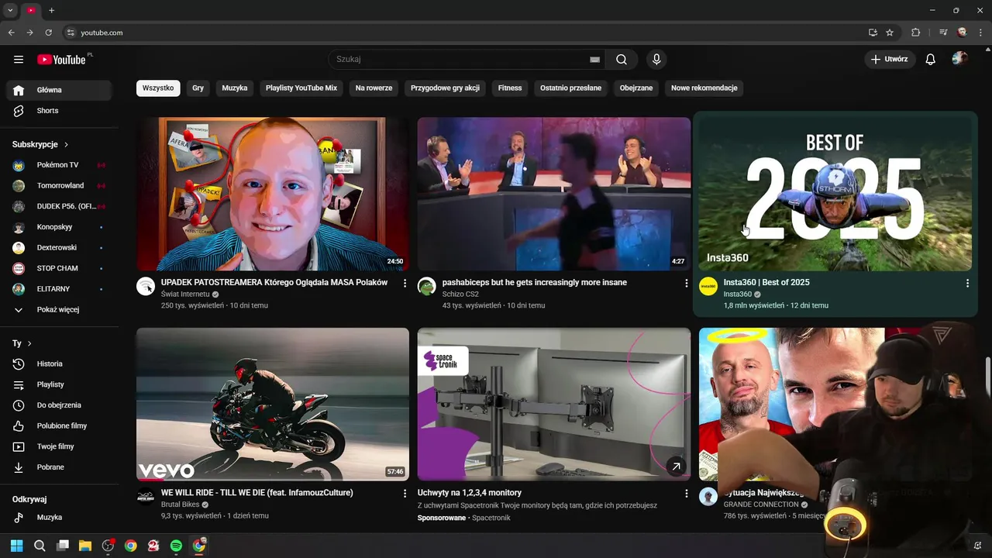Select the Na rowerze chip
This screenshot has width=992, height=558.
[x=374, y=88]
